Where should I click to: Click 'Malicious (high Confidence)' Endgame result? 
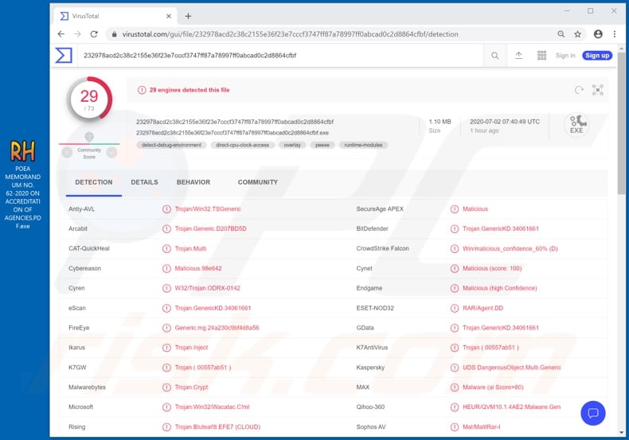[499, 288]
